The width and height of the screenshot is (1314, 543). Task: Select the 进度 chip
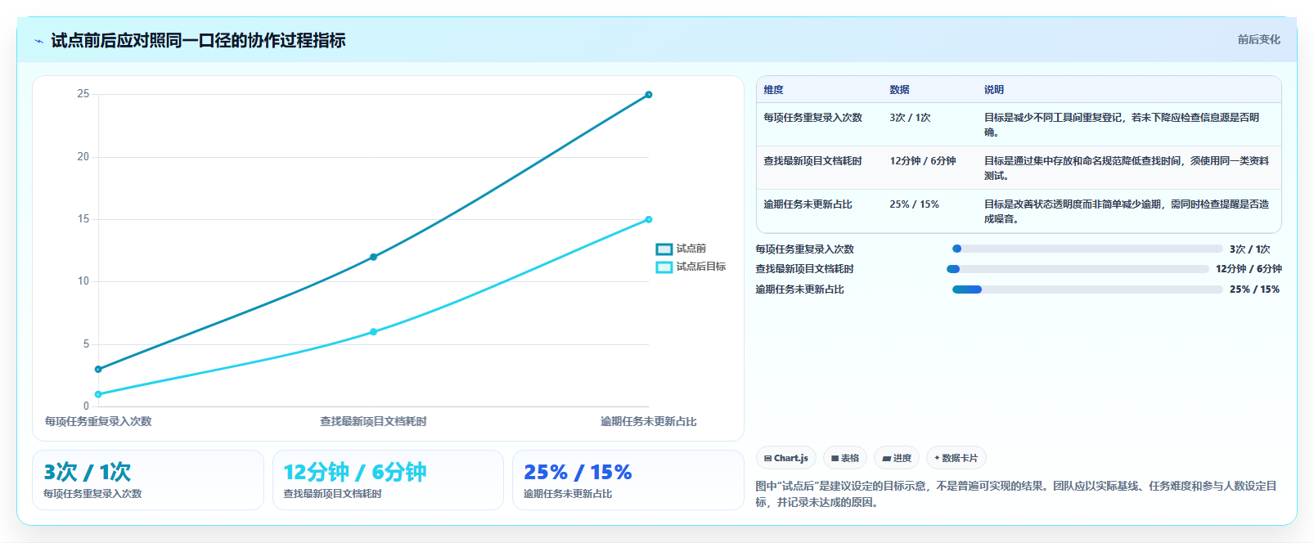pyautogui.click(x=897, y=458)
